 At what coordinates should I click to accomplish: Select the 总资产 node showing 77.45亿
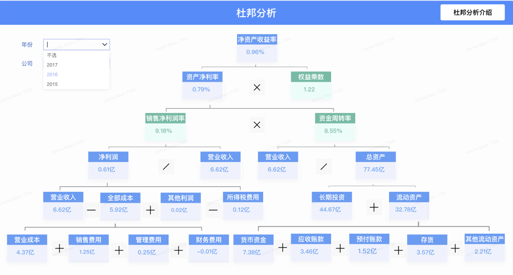click(376, 165)
